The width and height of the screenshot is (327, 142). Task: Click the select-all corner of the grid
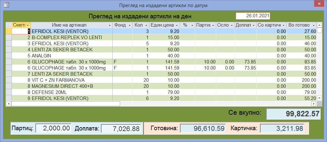(x=9, y=25)
